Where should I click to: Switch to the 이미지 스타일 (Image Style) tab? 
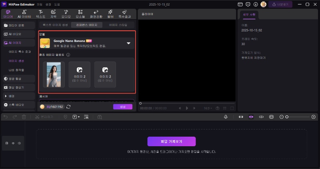[x=118, y=25]
